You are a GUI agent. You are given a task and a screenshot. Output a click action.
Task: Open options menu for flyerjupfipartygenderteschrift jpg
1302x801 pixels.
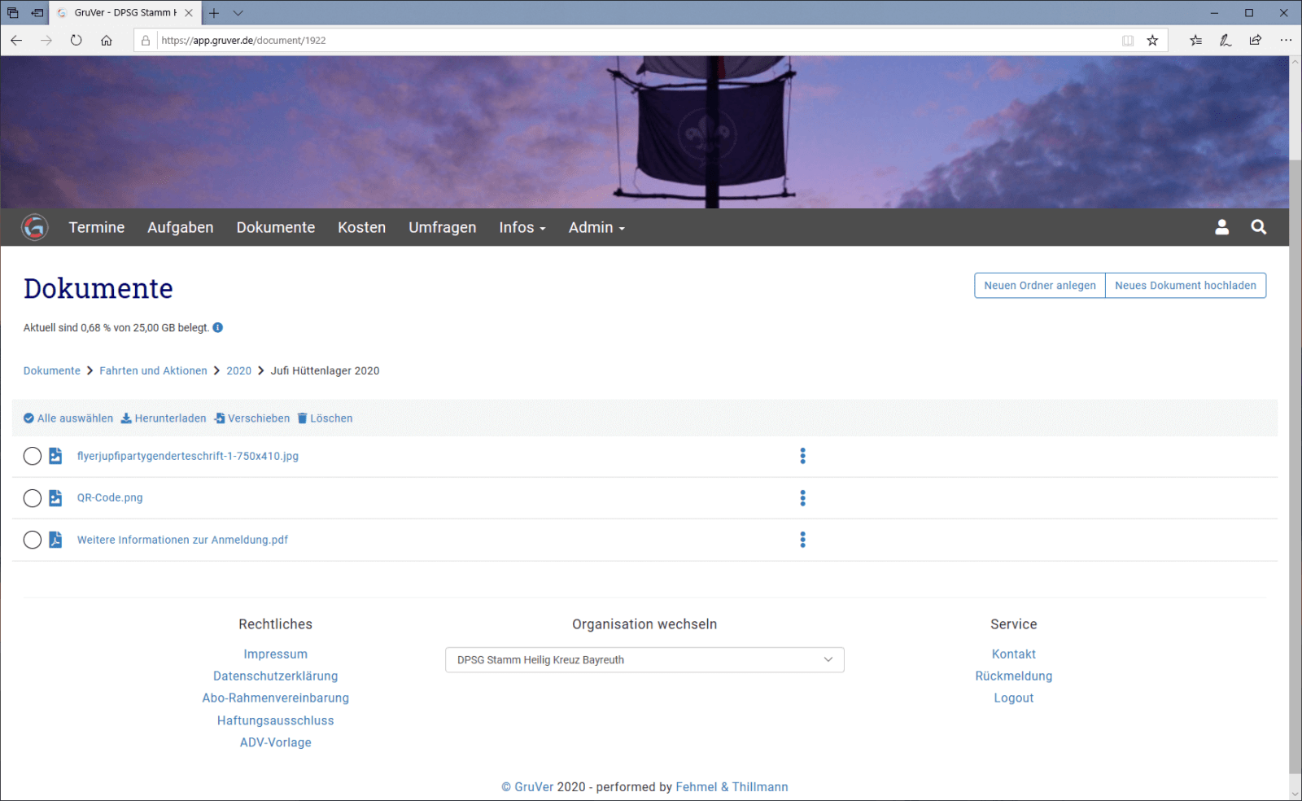click(x=802, y=456)
